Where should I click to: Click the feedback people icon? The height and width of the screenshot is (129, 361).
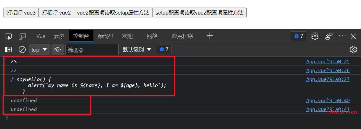coord(329,36)
